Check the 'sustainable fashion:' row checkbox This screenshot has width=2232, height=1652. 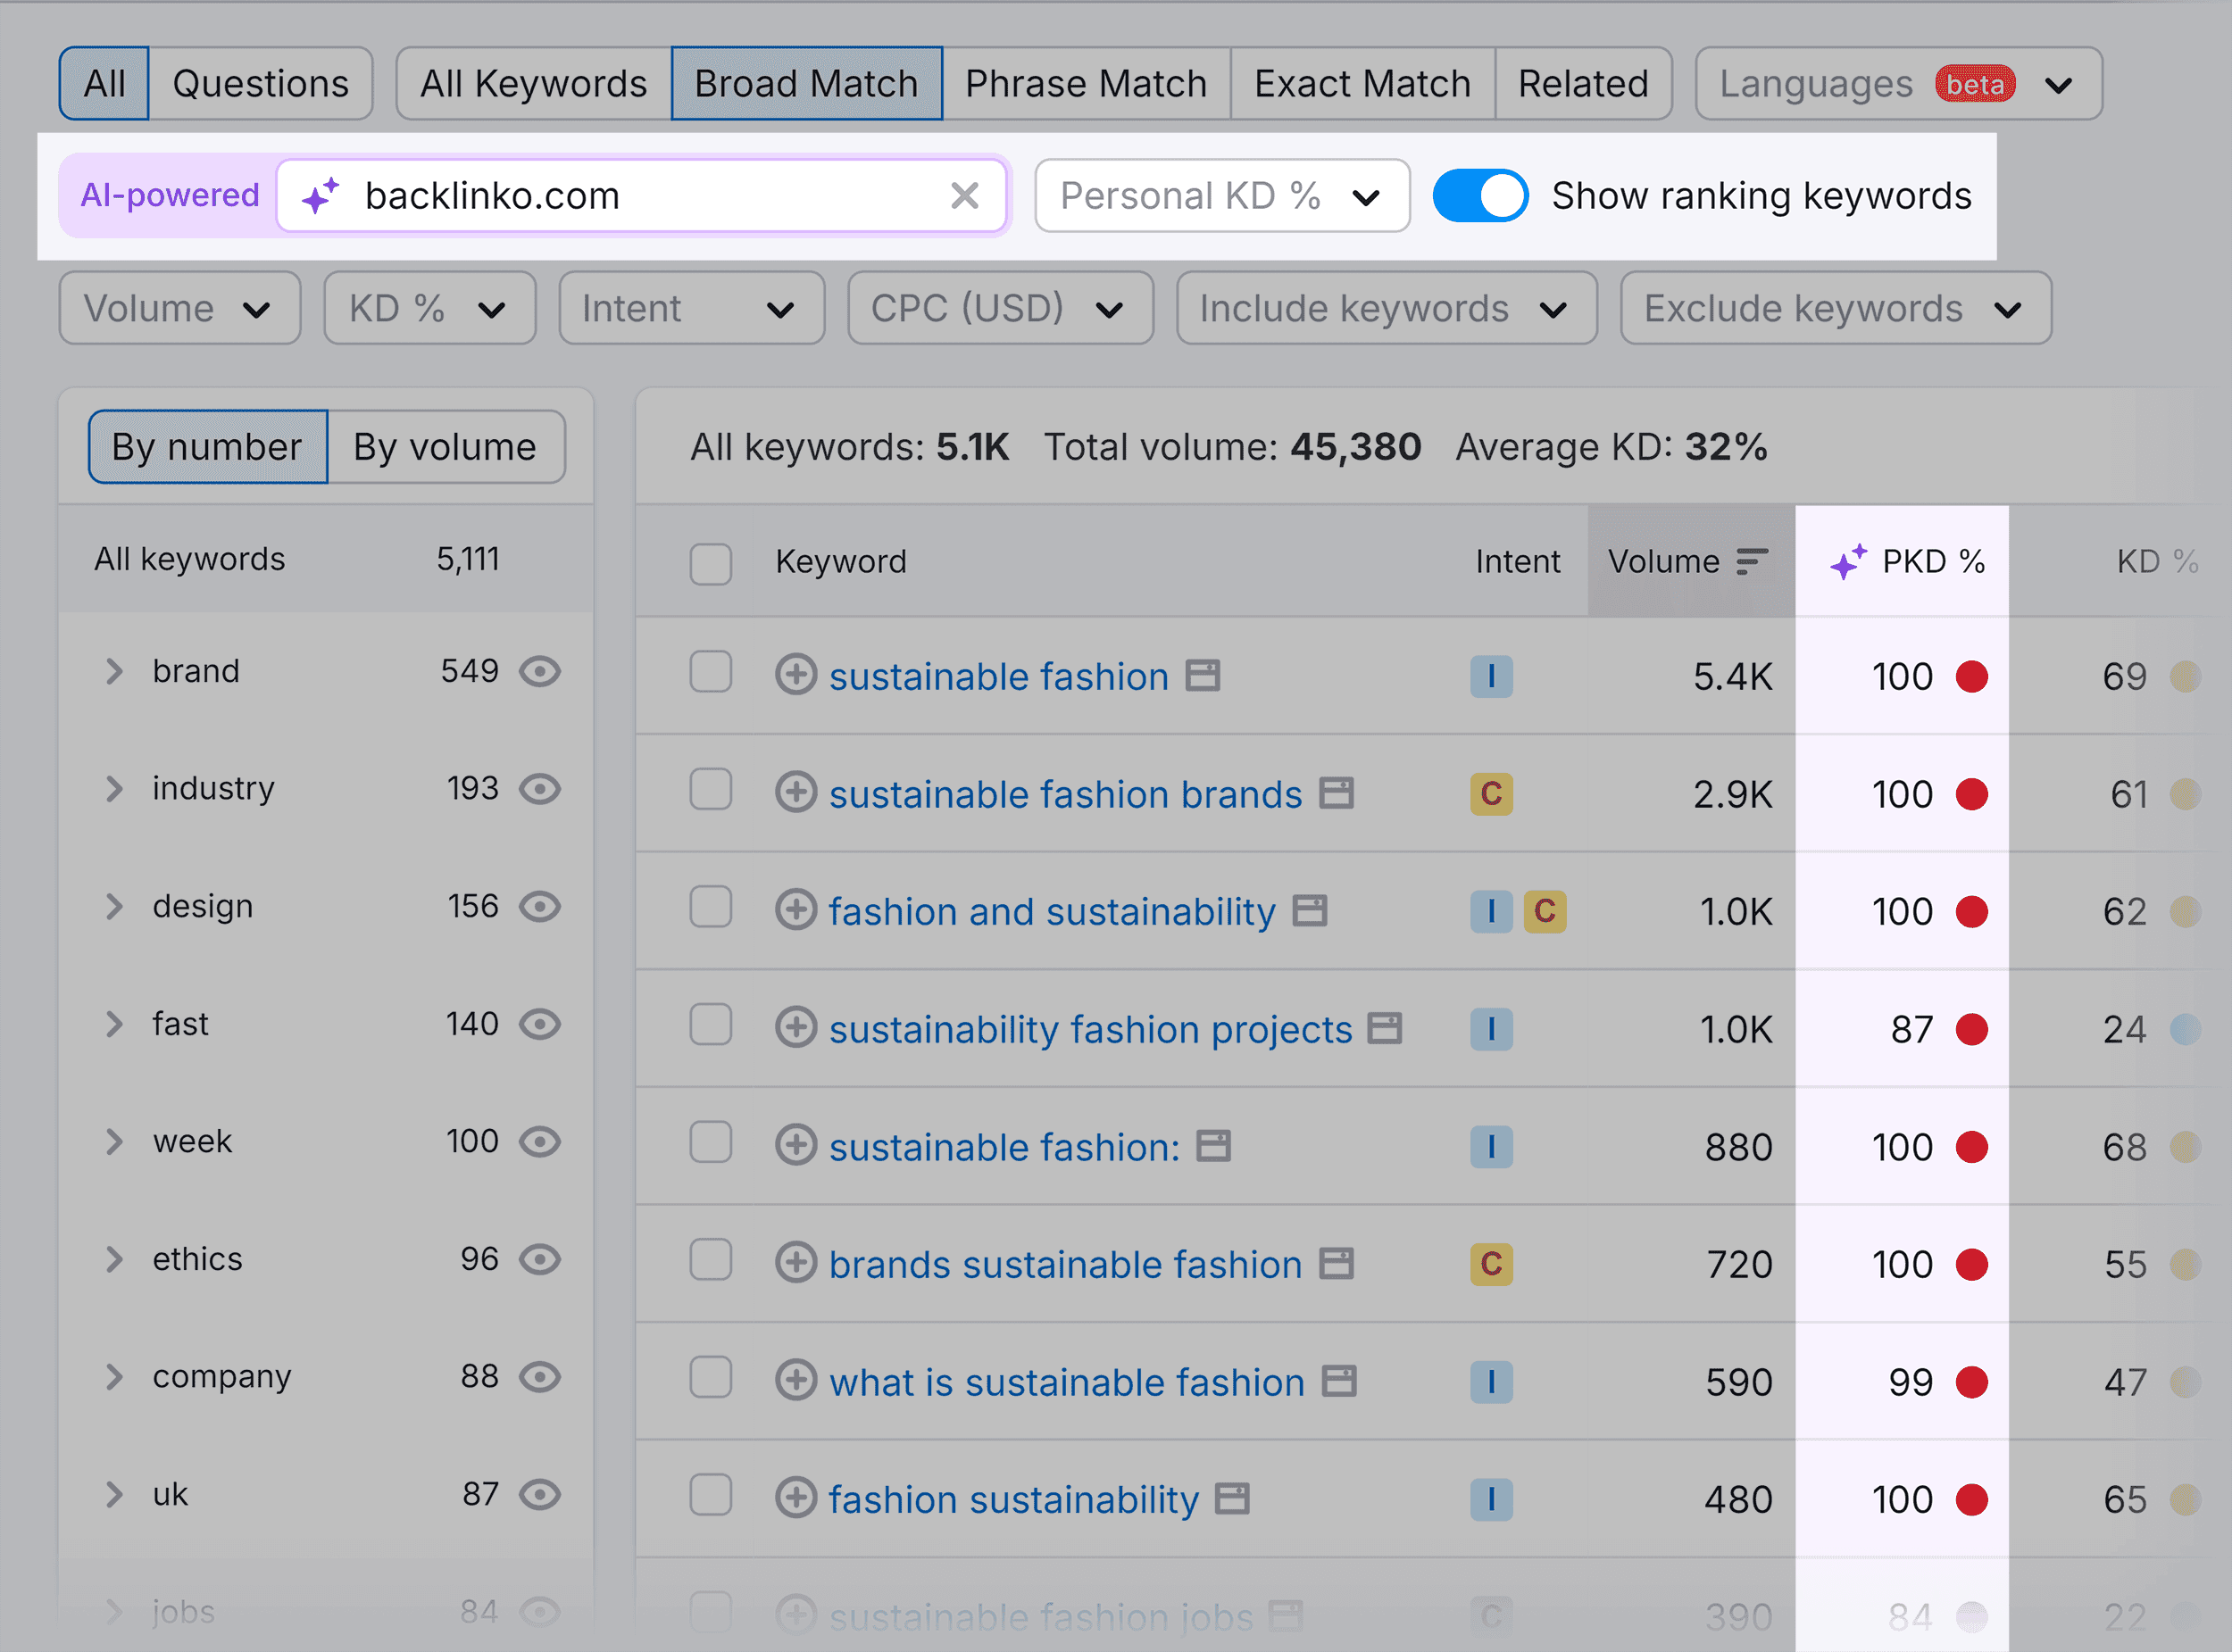[x=711, y=1142]
